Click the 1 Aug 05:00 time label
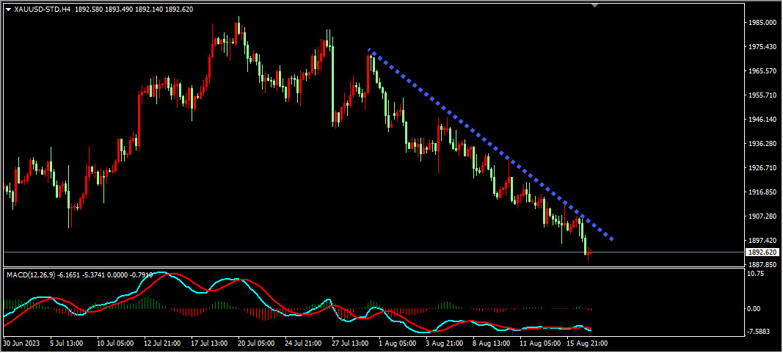Screen dimensions: 783x353 (x=397, y=343)
